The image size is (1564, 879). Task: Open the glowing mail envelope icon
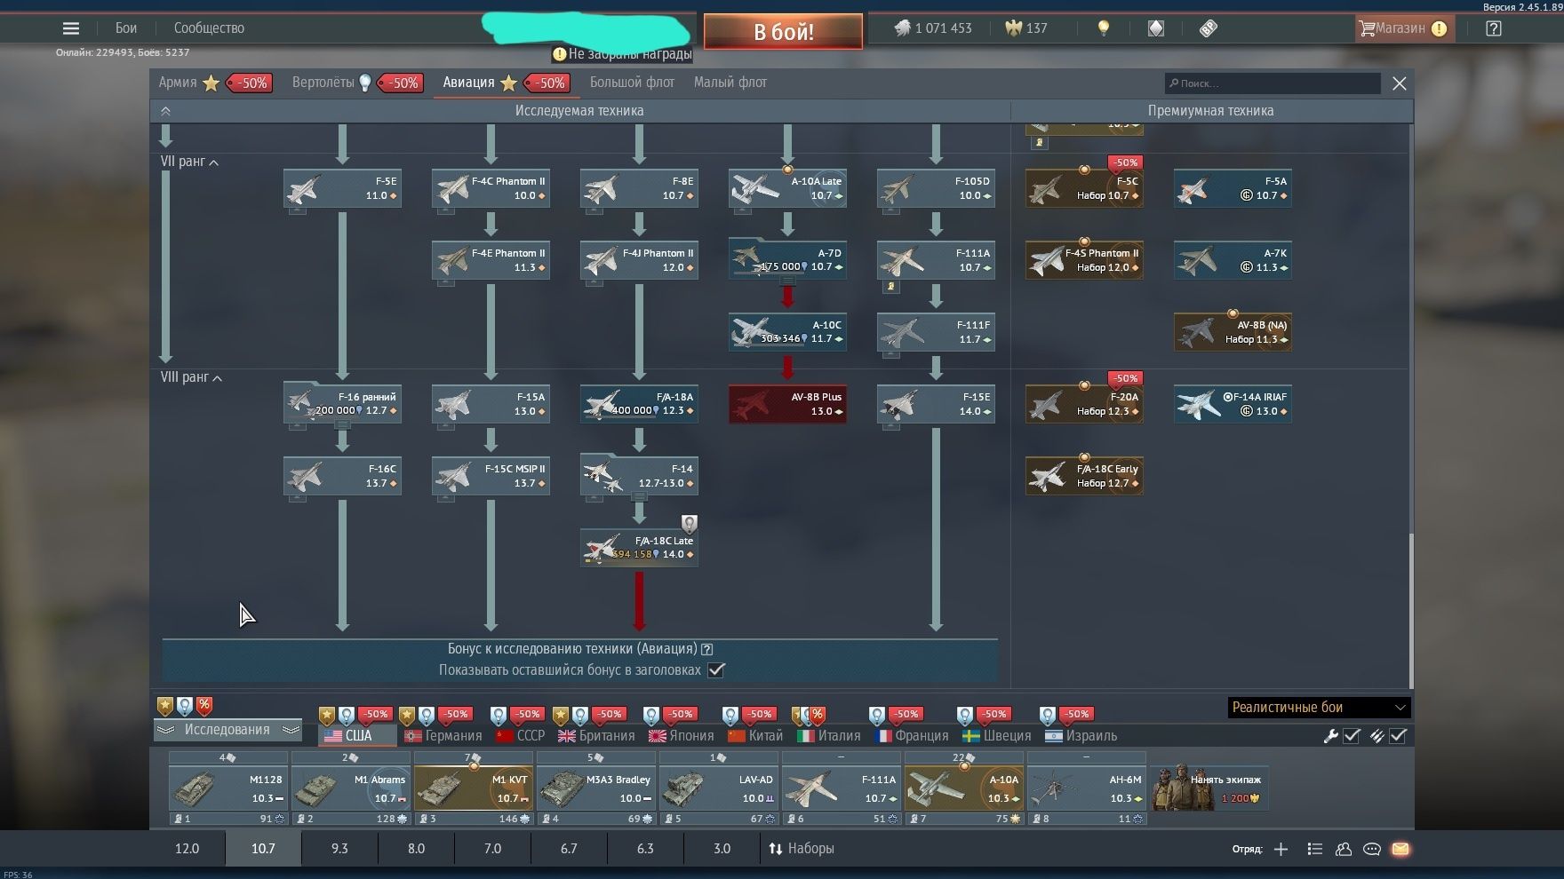point(1400,850)
